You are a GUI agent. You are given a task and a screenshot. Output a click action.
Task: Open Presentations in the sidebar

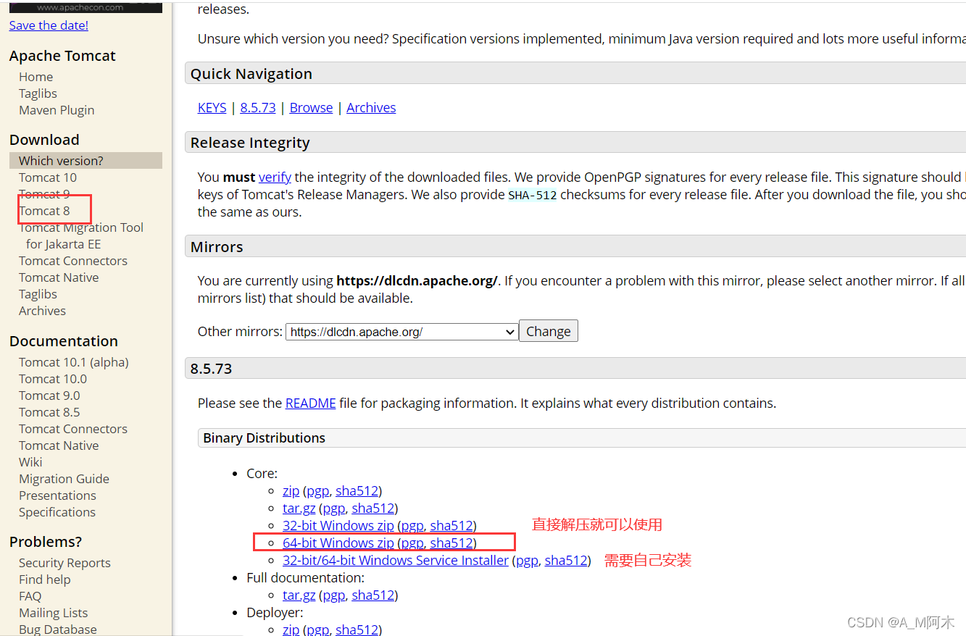coord(57,495)
